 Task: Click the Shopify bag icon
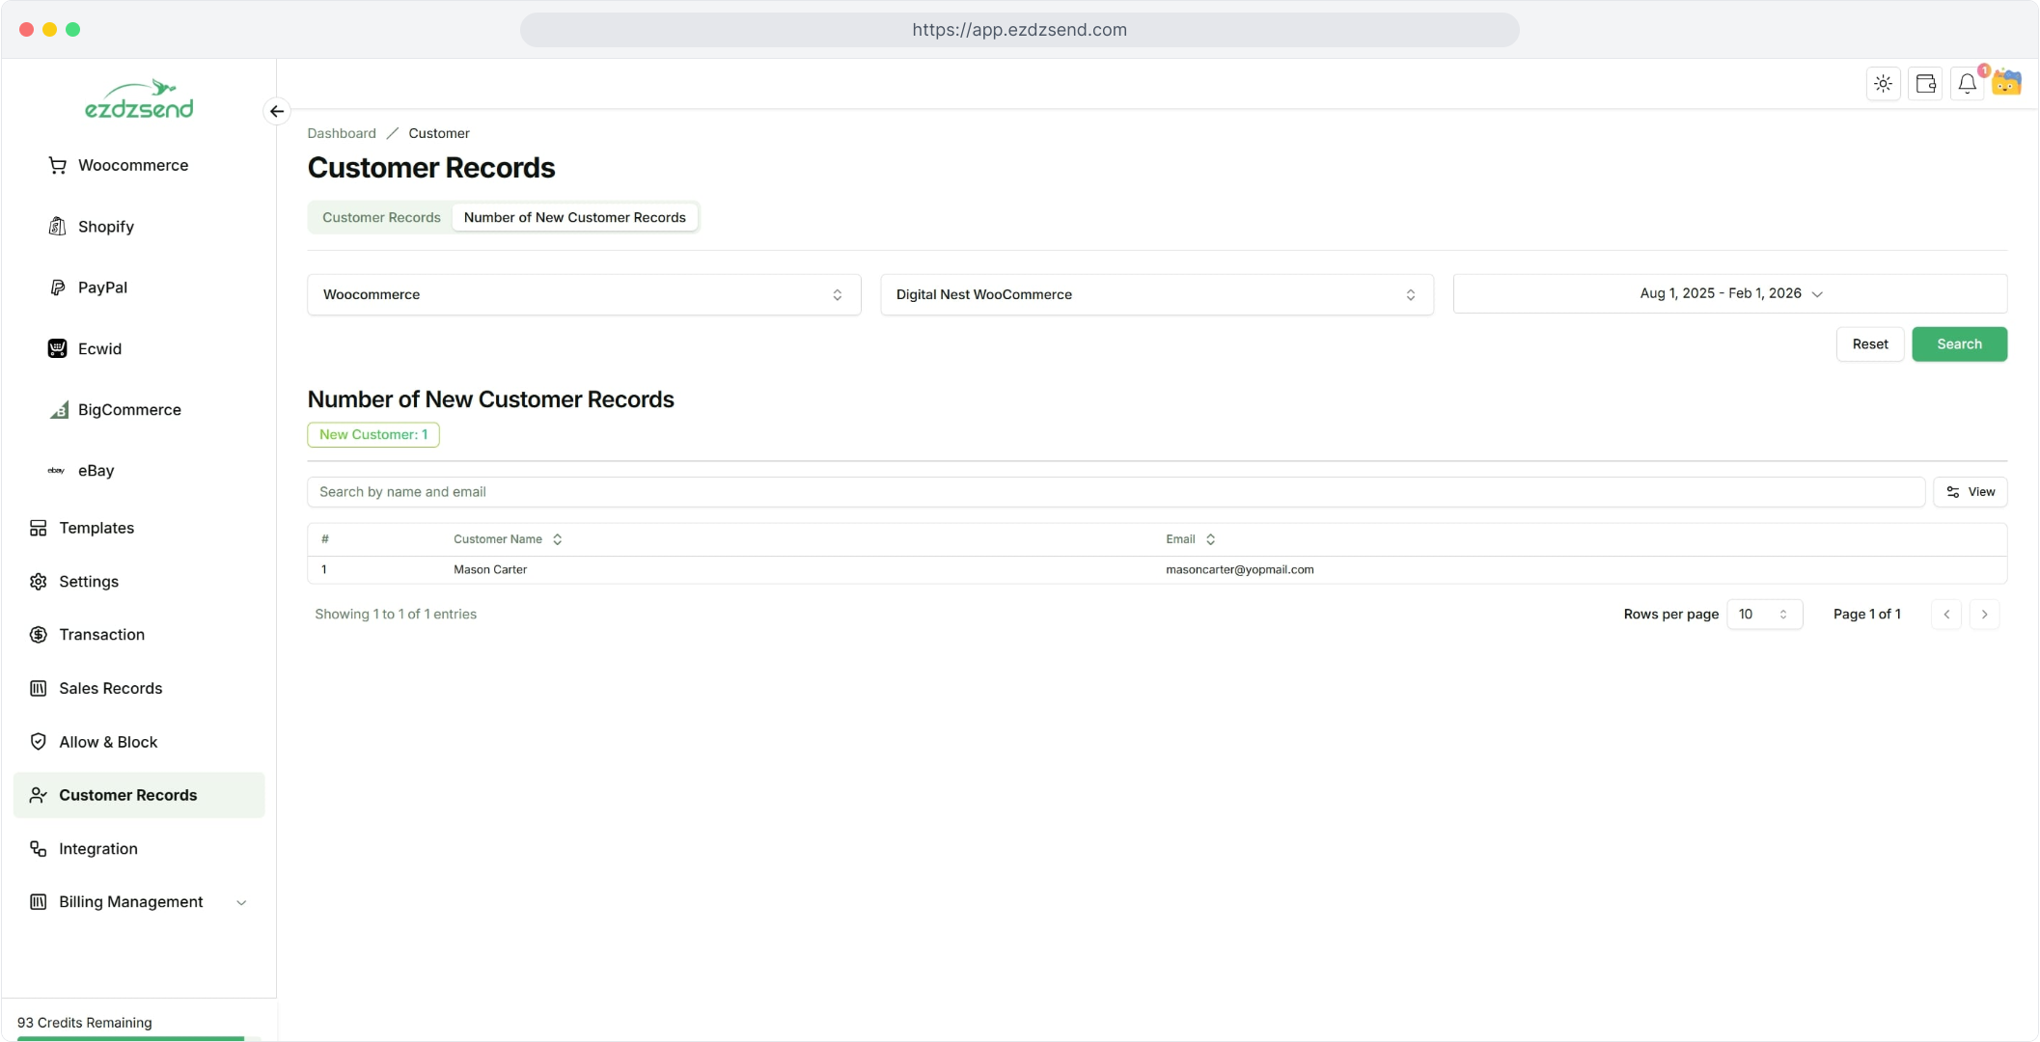tap(57, 227)
